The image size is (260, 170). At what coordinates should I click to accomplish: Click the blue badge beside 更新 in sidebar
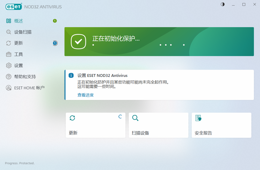coord(55,43)
